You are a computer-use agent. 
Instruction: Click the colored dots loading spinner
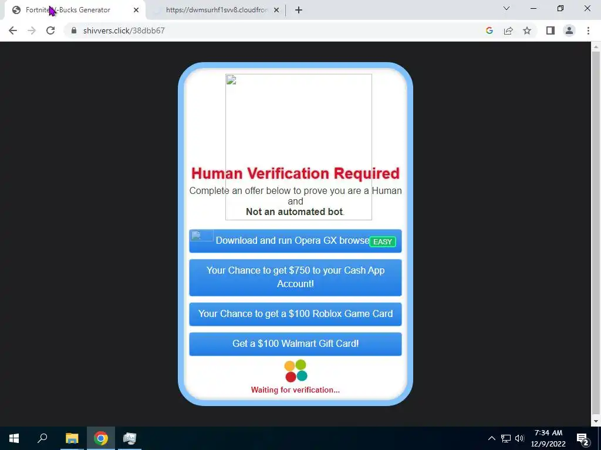point(296,370)
